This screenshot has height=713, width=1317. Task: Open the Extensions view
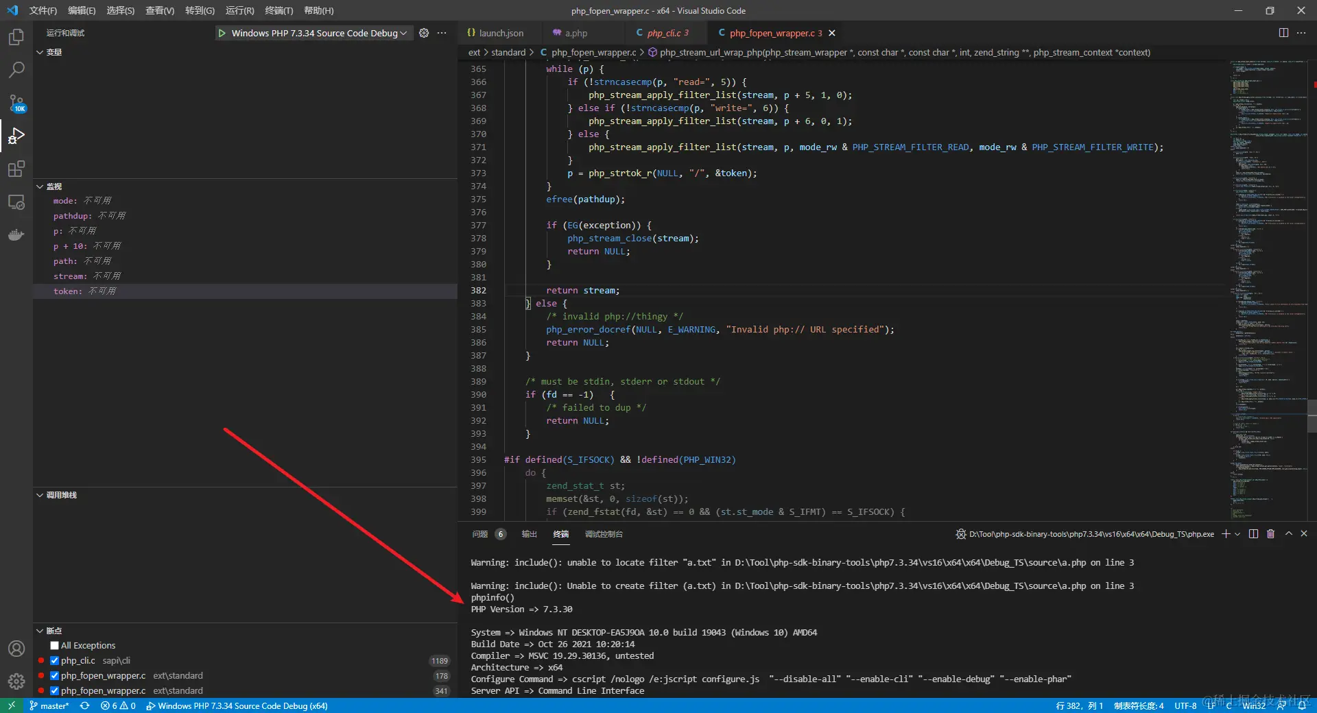tap(16, 169)
